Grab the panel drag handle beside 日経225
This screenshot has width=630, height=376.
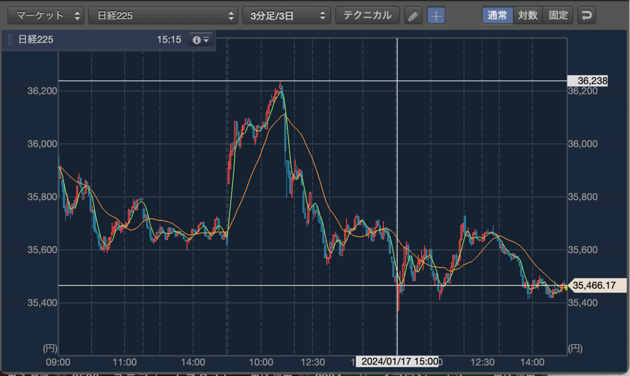[x=9, y=39]
